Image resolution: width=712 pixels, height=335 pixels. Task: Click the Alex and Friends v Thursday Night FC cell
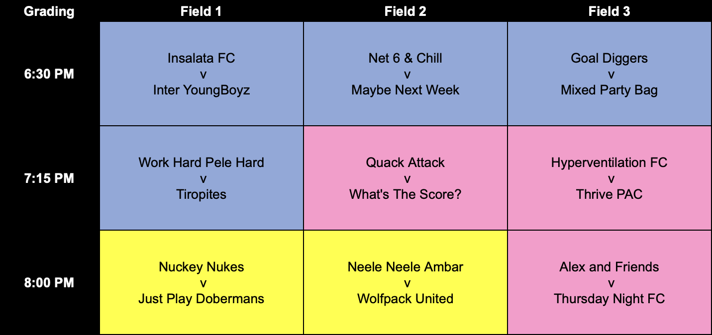point(610,282)
